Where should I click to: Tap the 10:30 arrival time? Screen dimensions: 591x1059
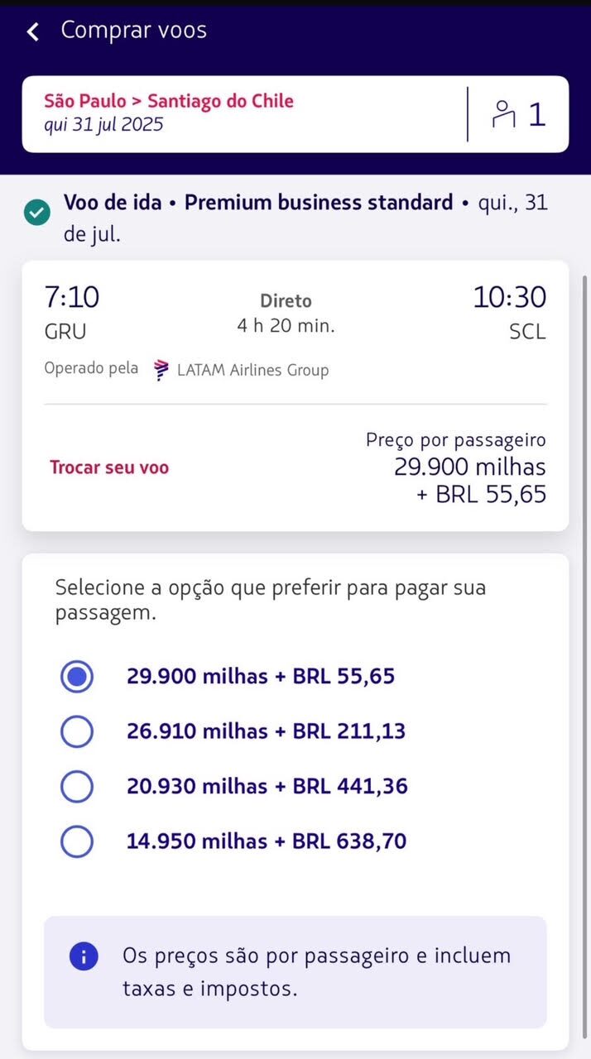tap(509, 297)
